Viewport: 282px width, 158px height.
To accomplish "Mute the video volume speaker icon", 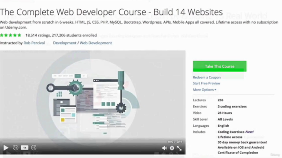I will (x=164, y=148).
